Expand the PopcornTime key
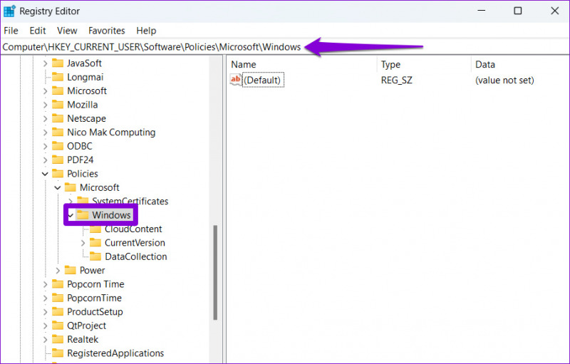 click(x=45, y=298)
